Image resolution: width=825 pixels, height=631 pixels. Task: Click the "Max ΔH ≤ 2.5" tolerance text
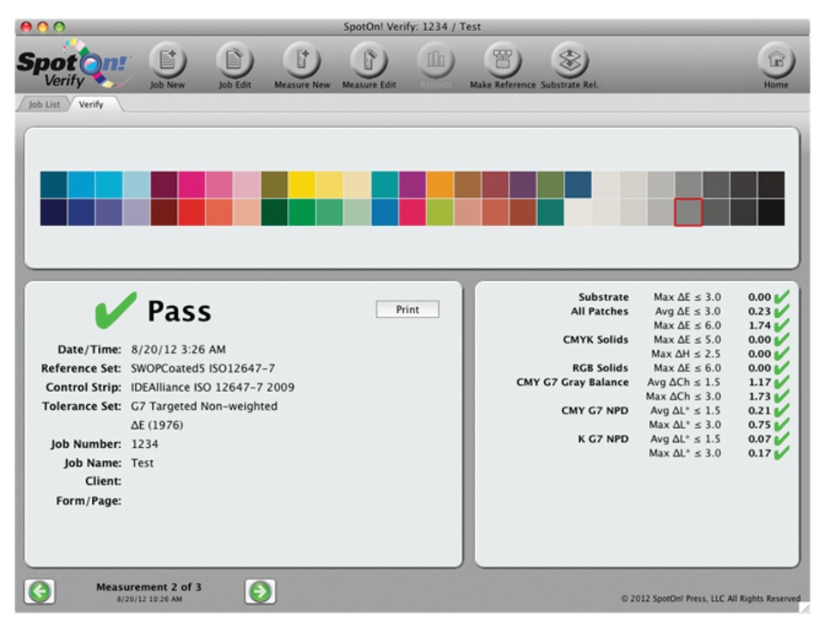click(x=686, y=353)
